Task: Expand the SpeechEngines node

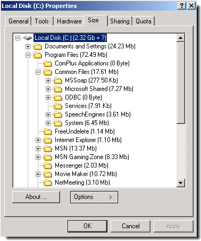Action: pos(48,114)
